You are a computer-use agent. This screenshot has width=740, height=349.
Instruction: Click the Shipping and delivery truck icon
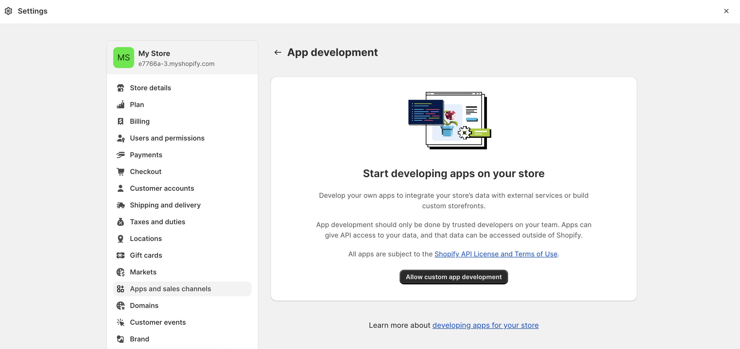click(120, 205)
